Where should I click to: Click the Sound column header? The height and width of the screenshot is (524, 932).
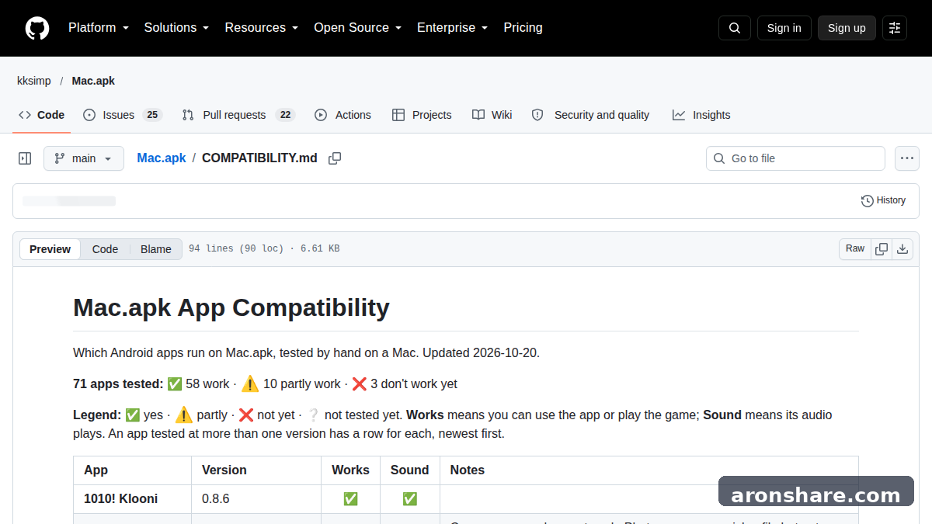(x=410, y=470)
